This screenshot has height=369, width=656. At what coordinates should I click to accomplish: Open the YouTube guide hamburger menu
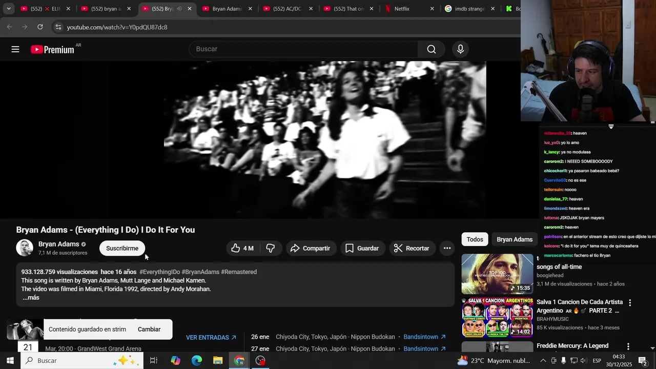pos(15,49)
